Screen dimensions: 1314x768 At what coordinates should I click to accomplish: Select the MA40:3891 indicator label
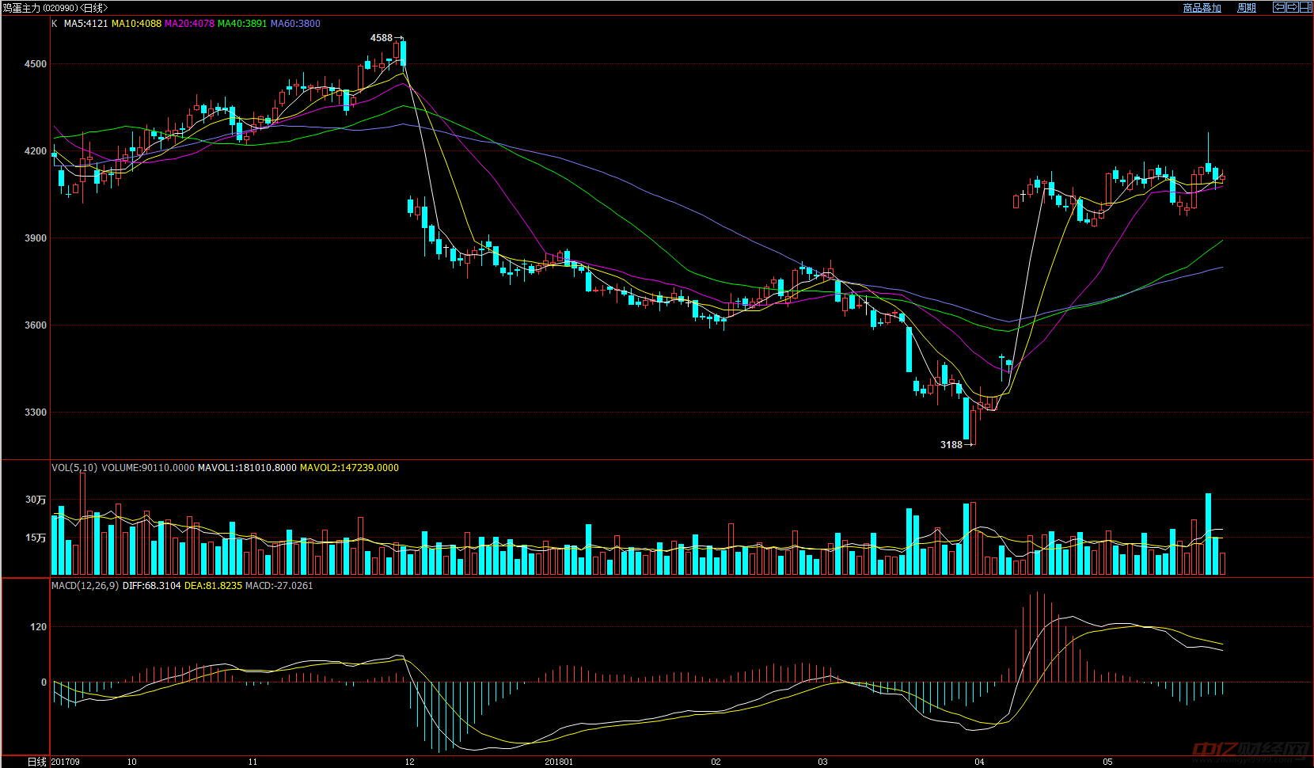tap(242, 24)
